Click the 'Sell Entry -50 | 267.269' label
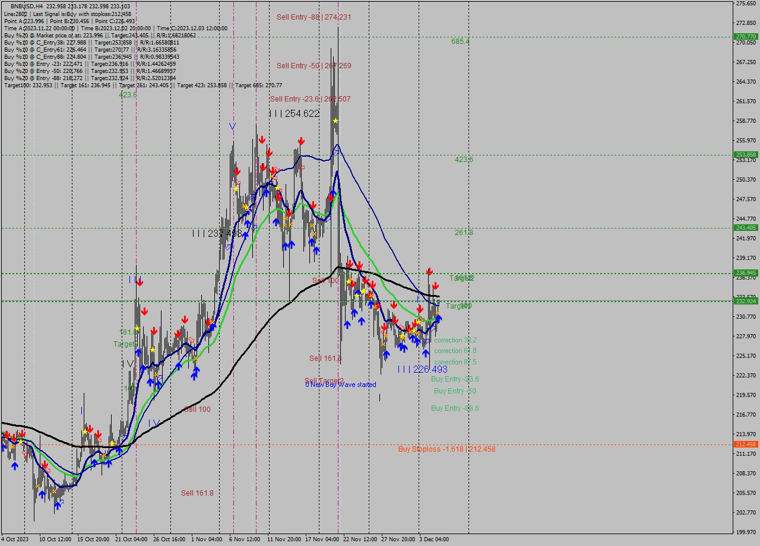 [x=313, y=66]
